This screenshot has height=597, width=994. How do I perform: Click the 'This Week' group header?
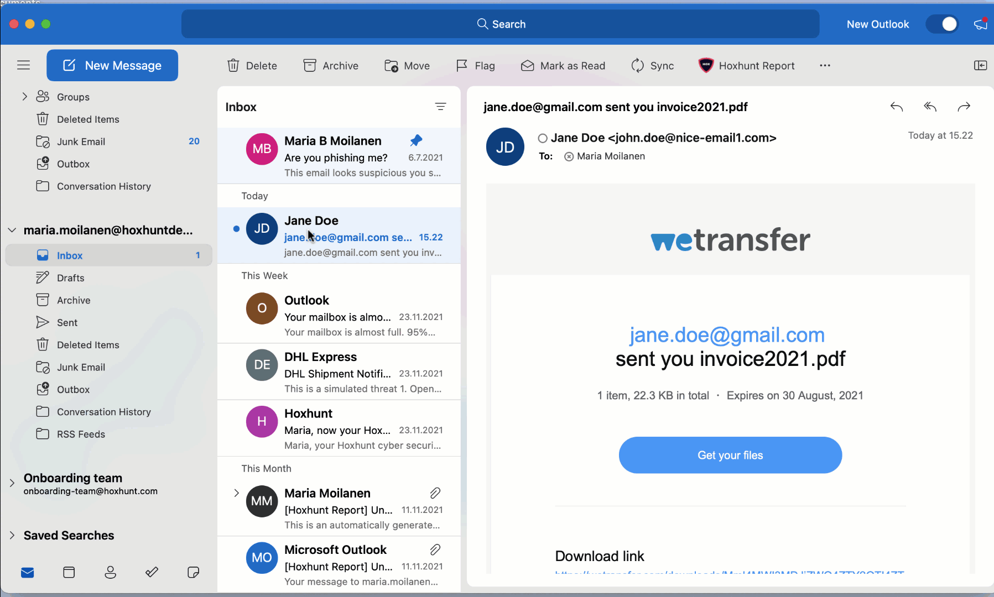[x=264, y=275]
